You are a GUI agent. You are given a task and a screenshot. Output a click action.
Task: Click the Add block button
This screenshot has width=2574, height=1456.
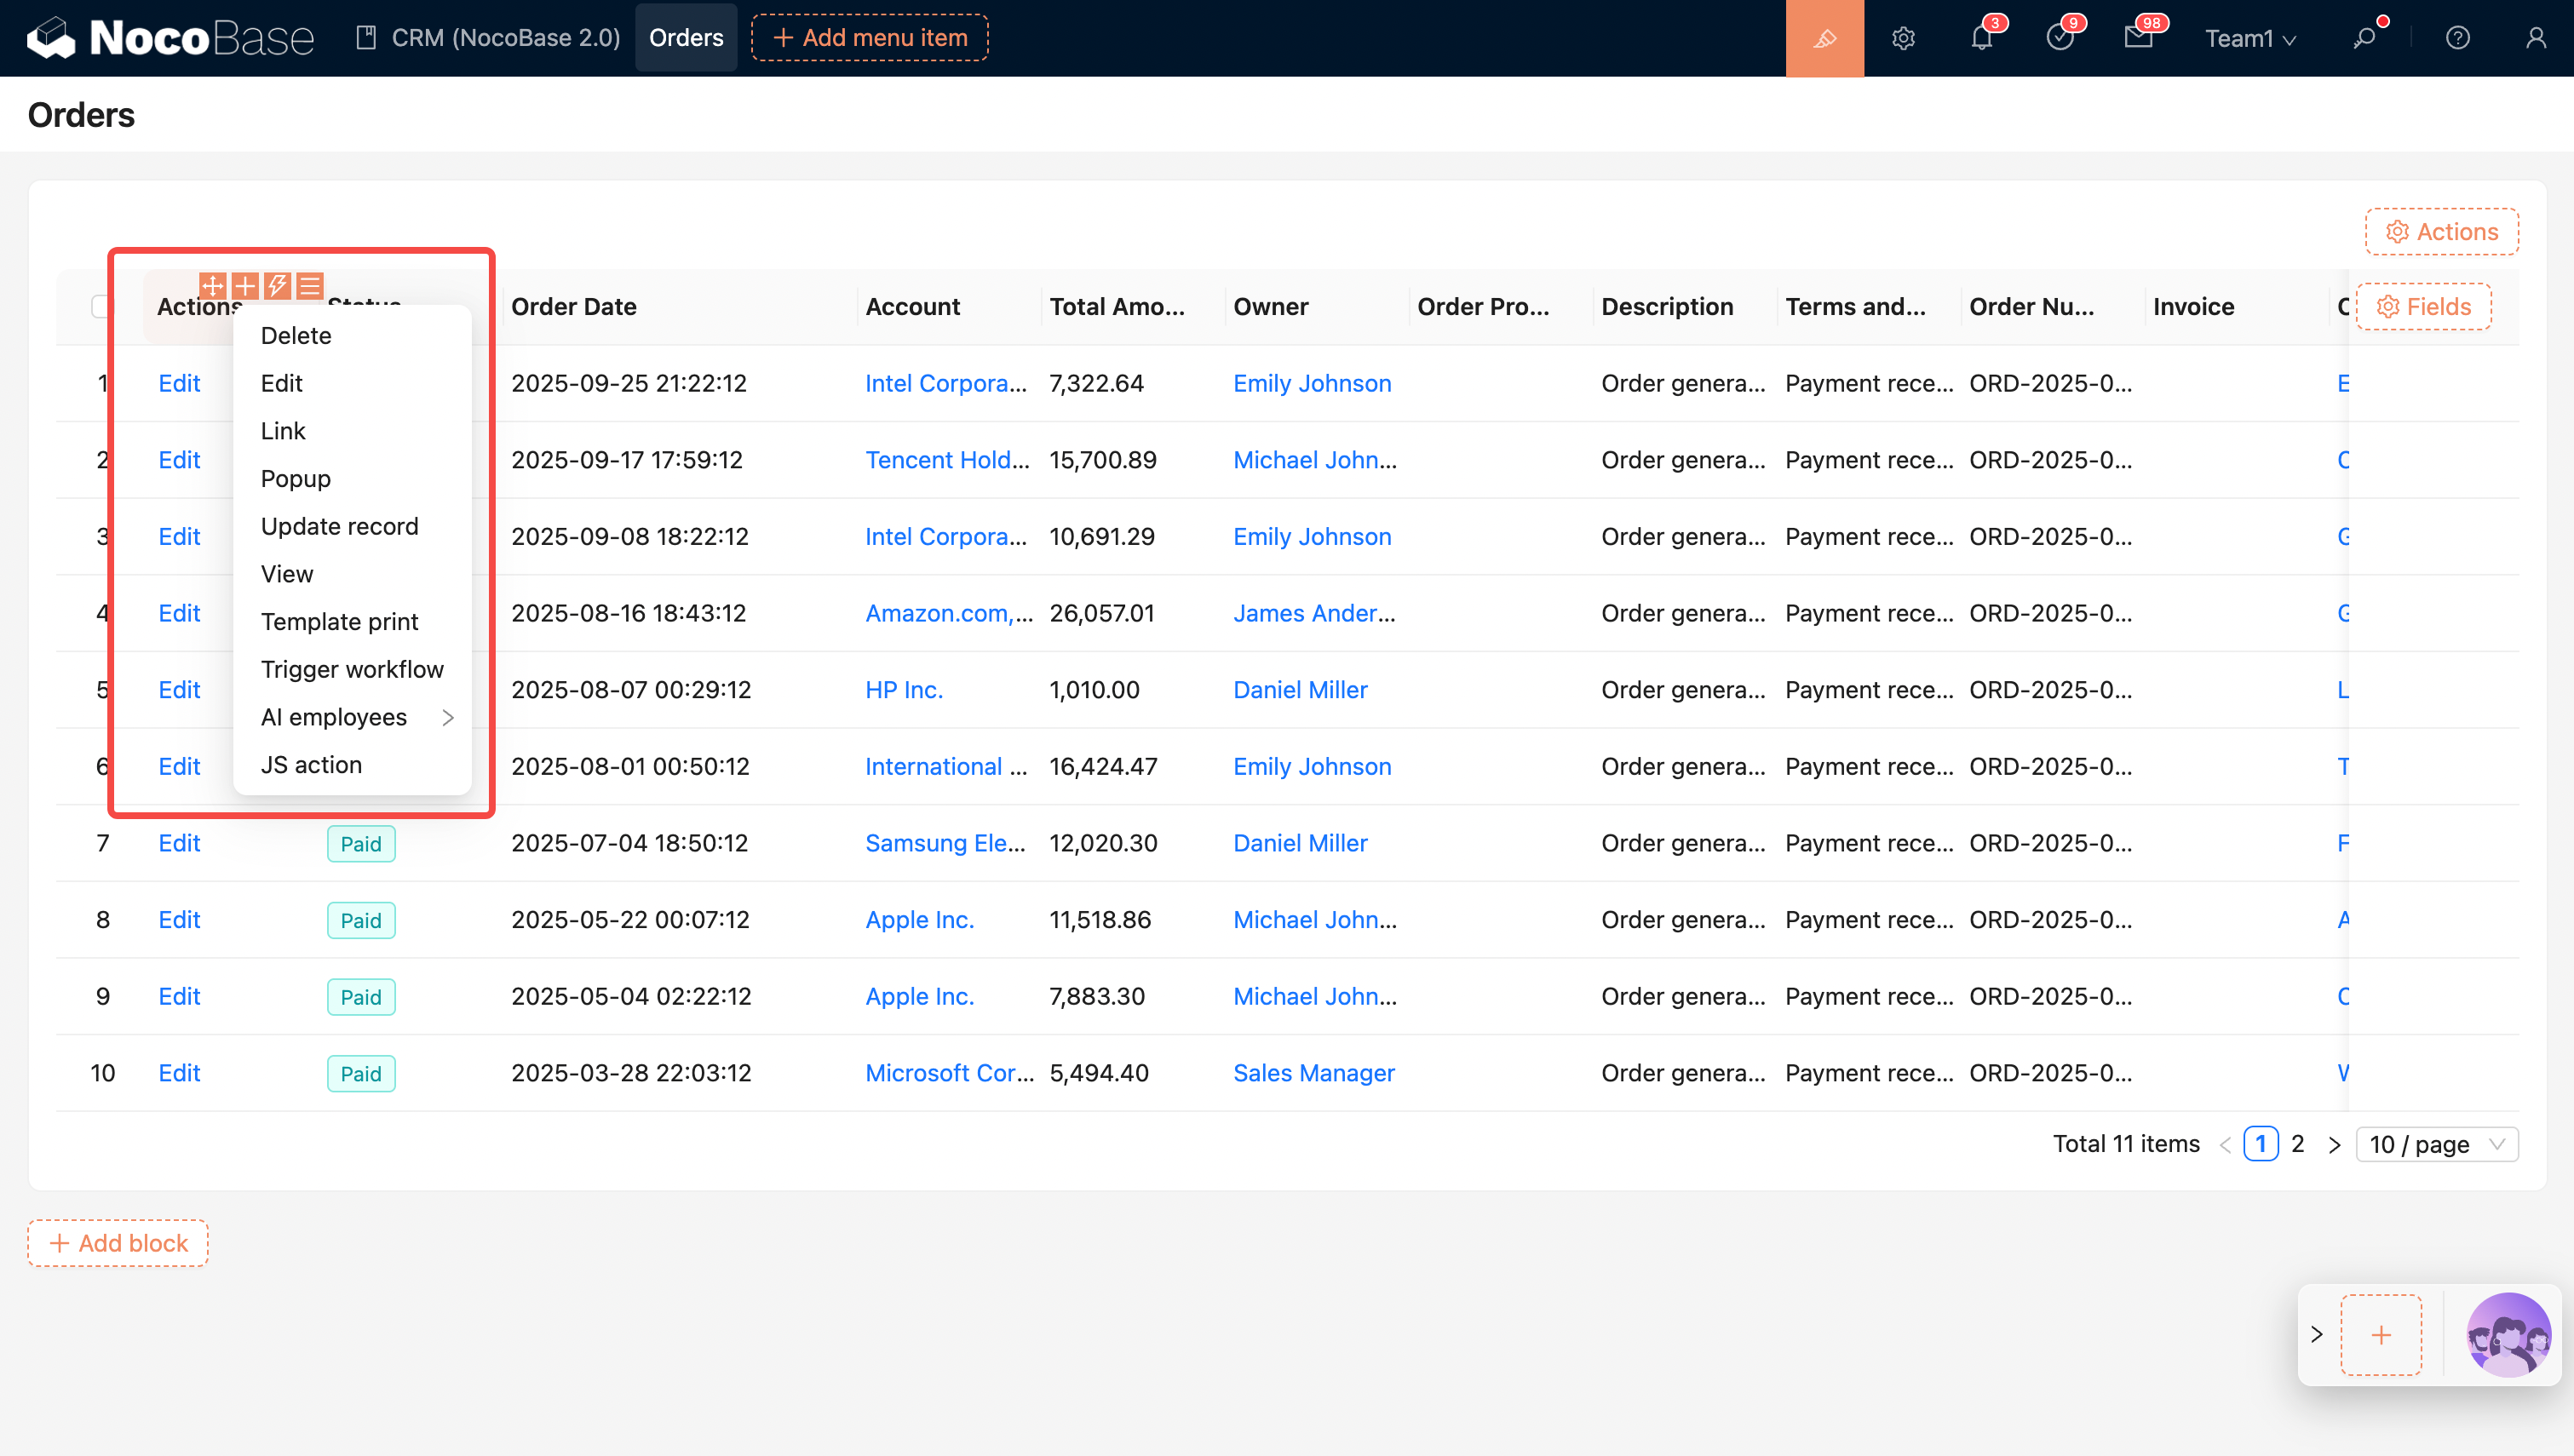(118, 1243)
